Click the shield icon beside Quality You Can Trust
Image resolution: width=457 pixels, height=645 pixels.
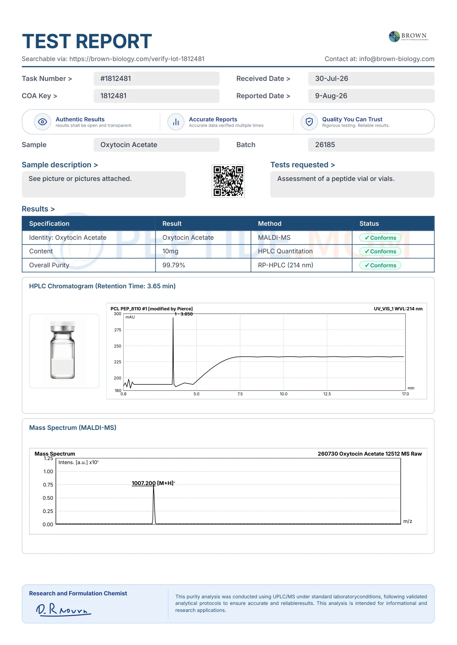tap(309, 122)
